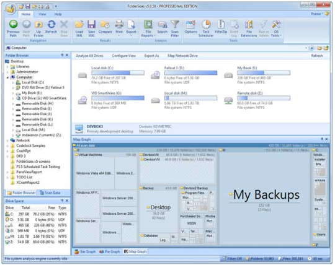Click Local disk (C:) usage bar
Screen dimensions: 335x265
coord(118,73)
